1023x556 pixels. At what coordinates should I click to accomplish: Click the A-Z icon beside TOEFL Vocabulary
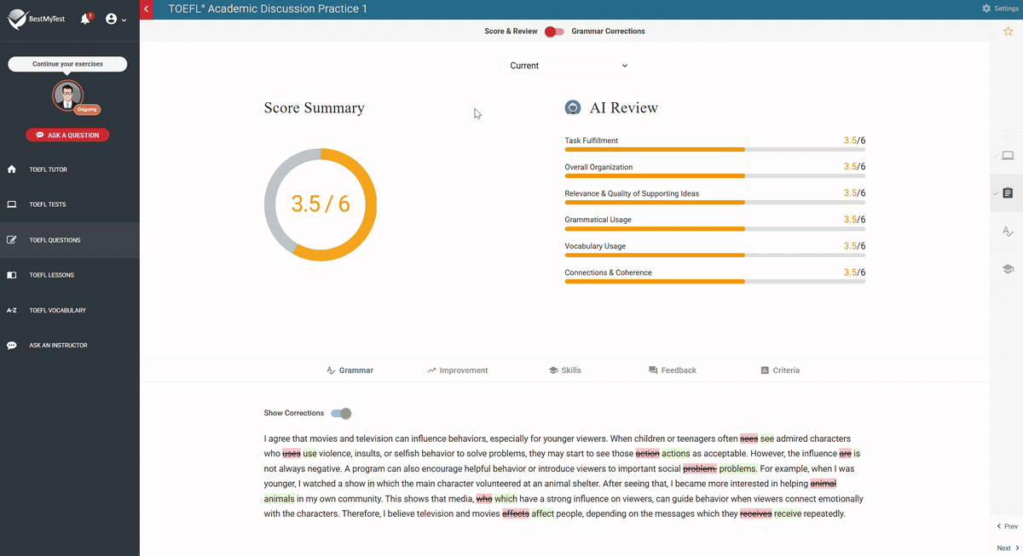pyautogui.click(x=12, y=311)
